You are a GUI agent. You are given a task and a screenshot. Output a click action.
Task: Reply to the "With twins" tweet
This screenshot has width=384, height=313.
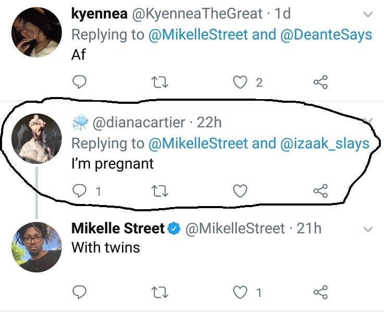[x=79, y=292]
